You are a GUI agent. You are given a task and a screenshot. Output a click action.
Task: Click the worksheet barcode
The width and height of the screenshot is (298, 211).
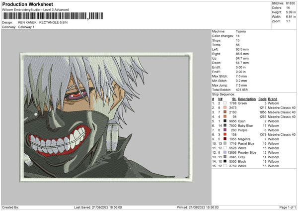(x=53, y=16)
